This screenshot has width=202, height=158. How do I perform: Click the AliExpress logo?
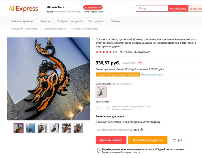click(24, 9)
